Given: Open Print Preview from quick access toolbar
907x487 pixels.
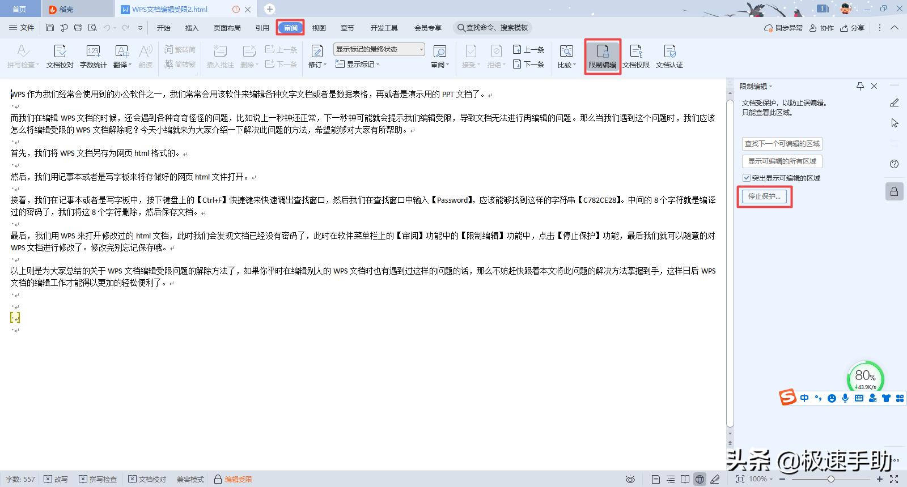Looking at the screenshot, I should click(92, 28).
